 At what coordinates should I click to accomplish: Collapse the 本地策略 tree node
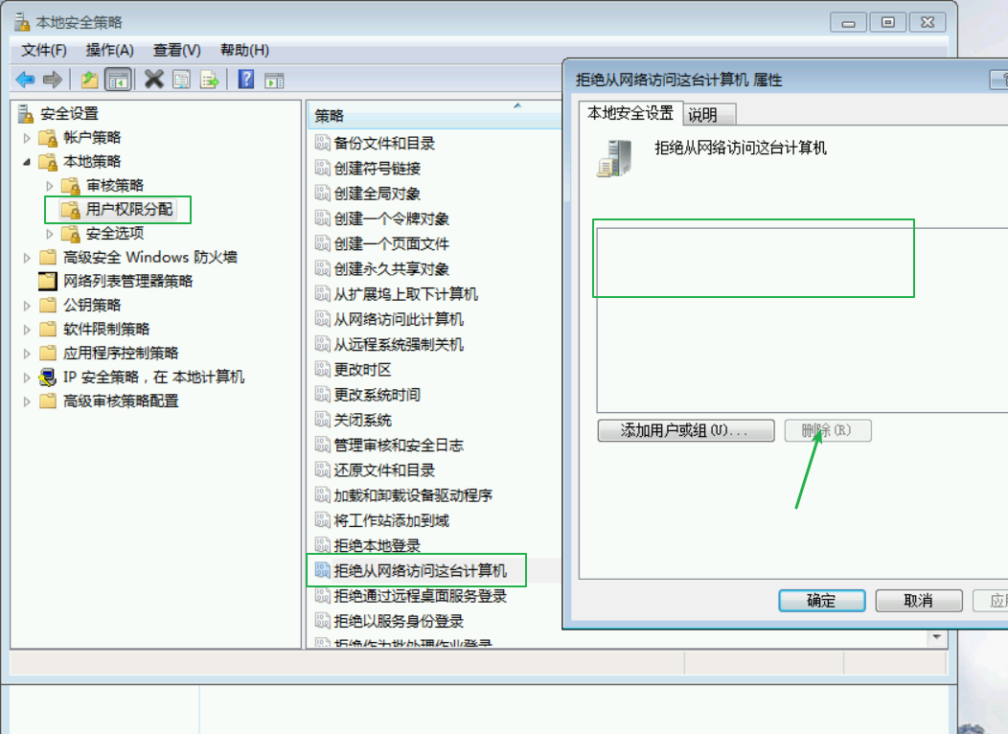coord(27,162)
